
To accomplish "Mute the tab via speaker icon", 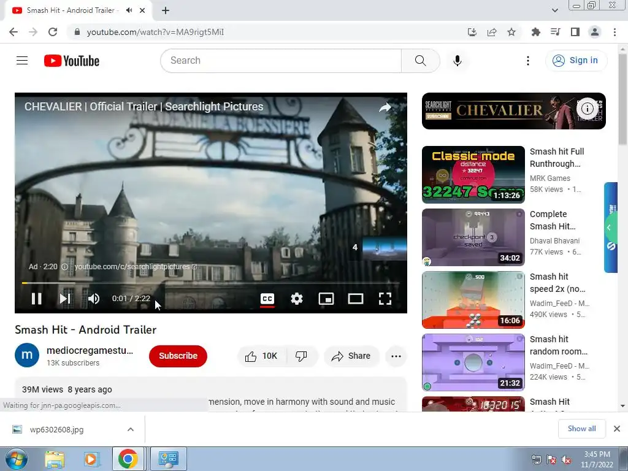I will coord(129,10).
